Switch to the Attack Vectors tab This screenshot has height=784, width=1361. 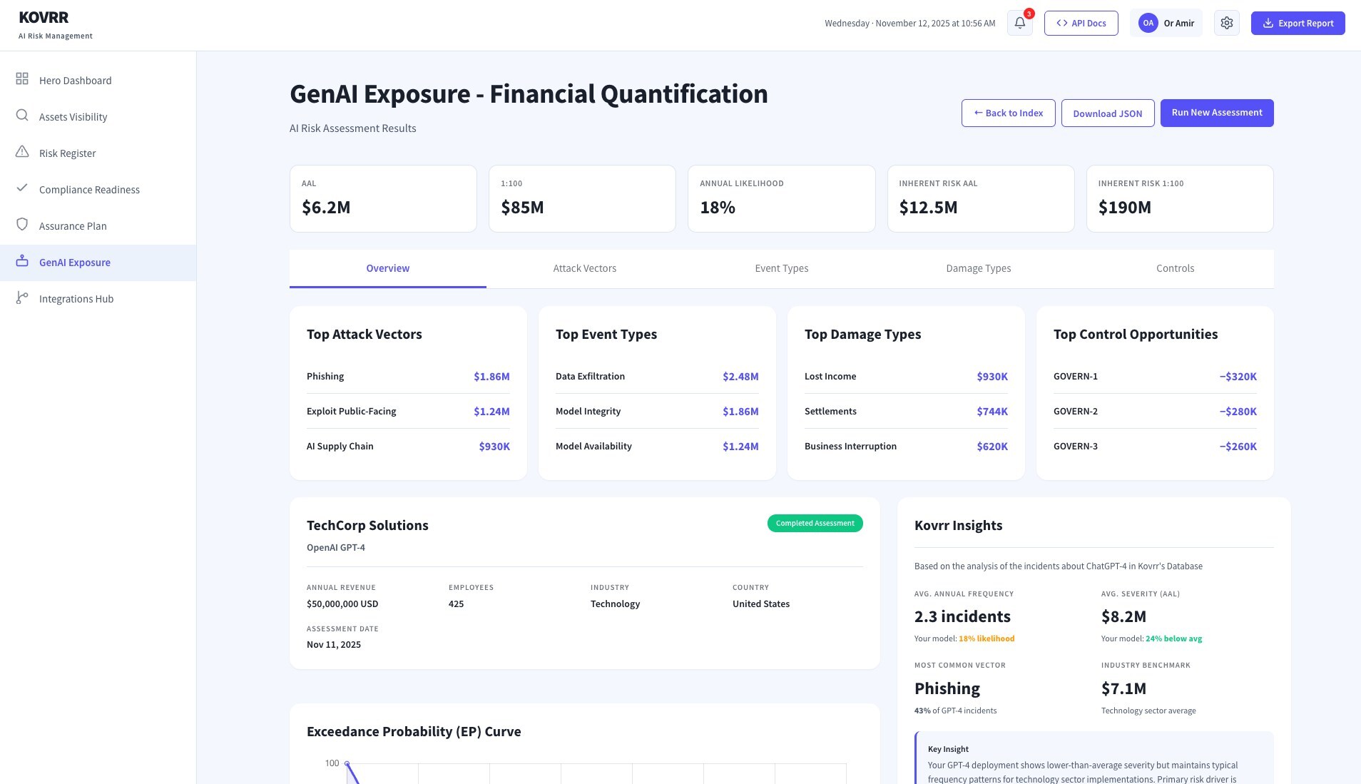tap(584, 268)
